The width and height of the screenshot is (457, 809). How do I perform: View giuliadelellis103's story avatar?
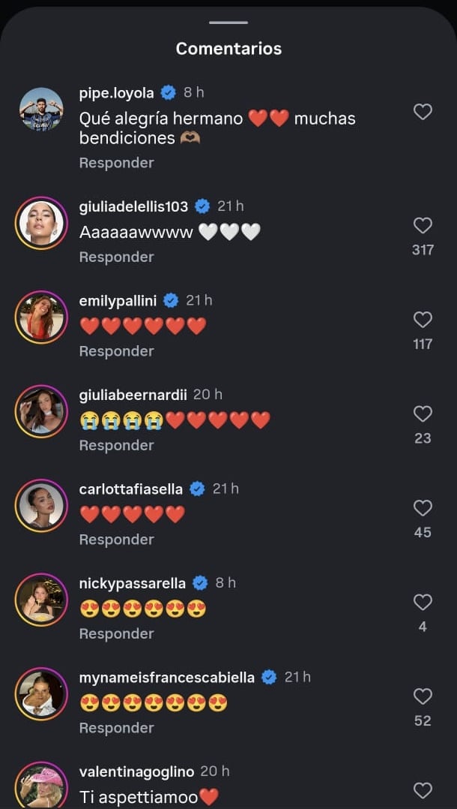point(41,222)
